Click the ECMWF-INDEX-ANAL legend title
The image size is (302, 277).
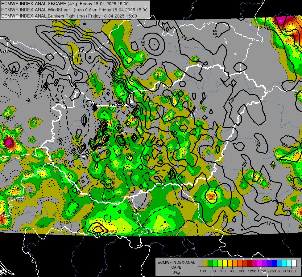[x=176, y=263]
